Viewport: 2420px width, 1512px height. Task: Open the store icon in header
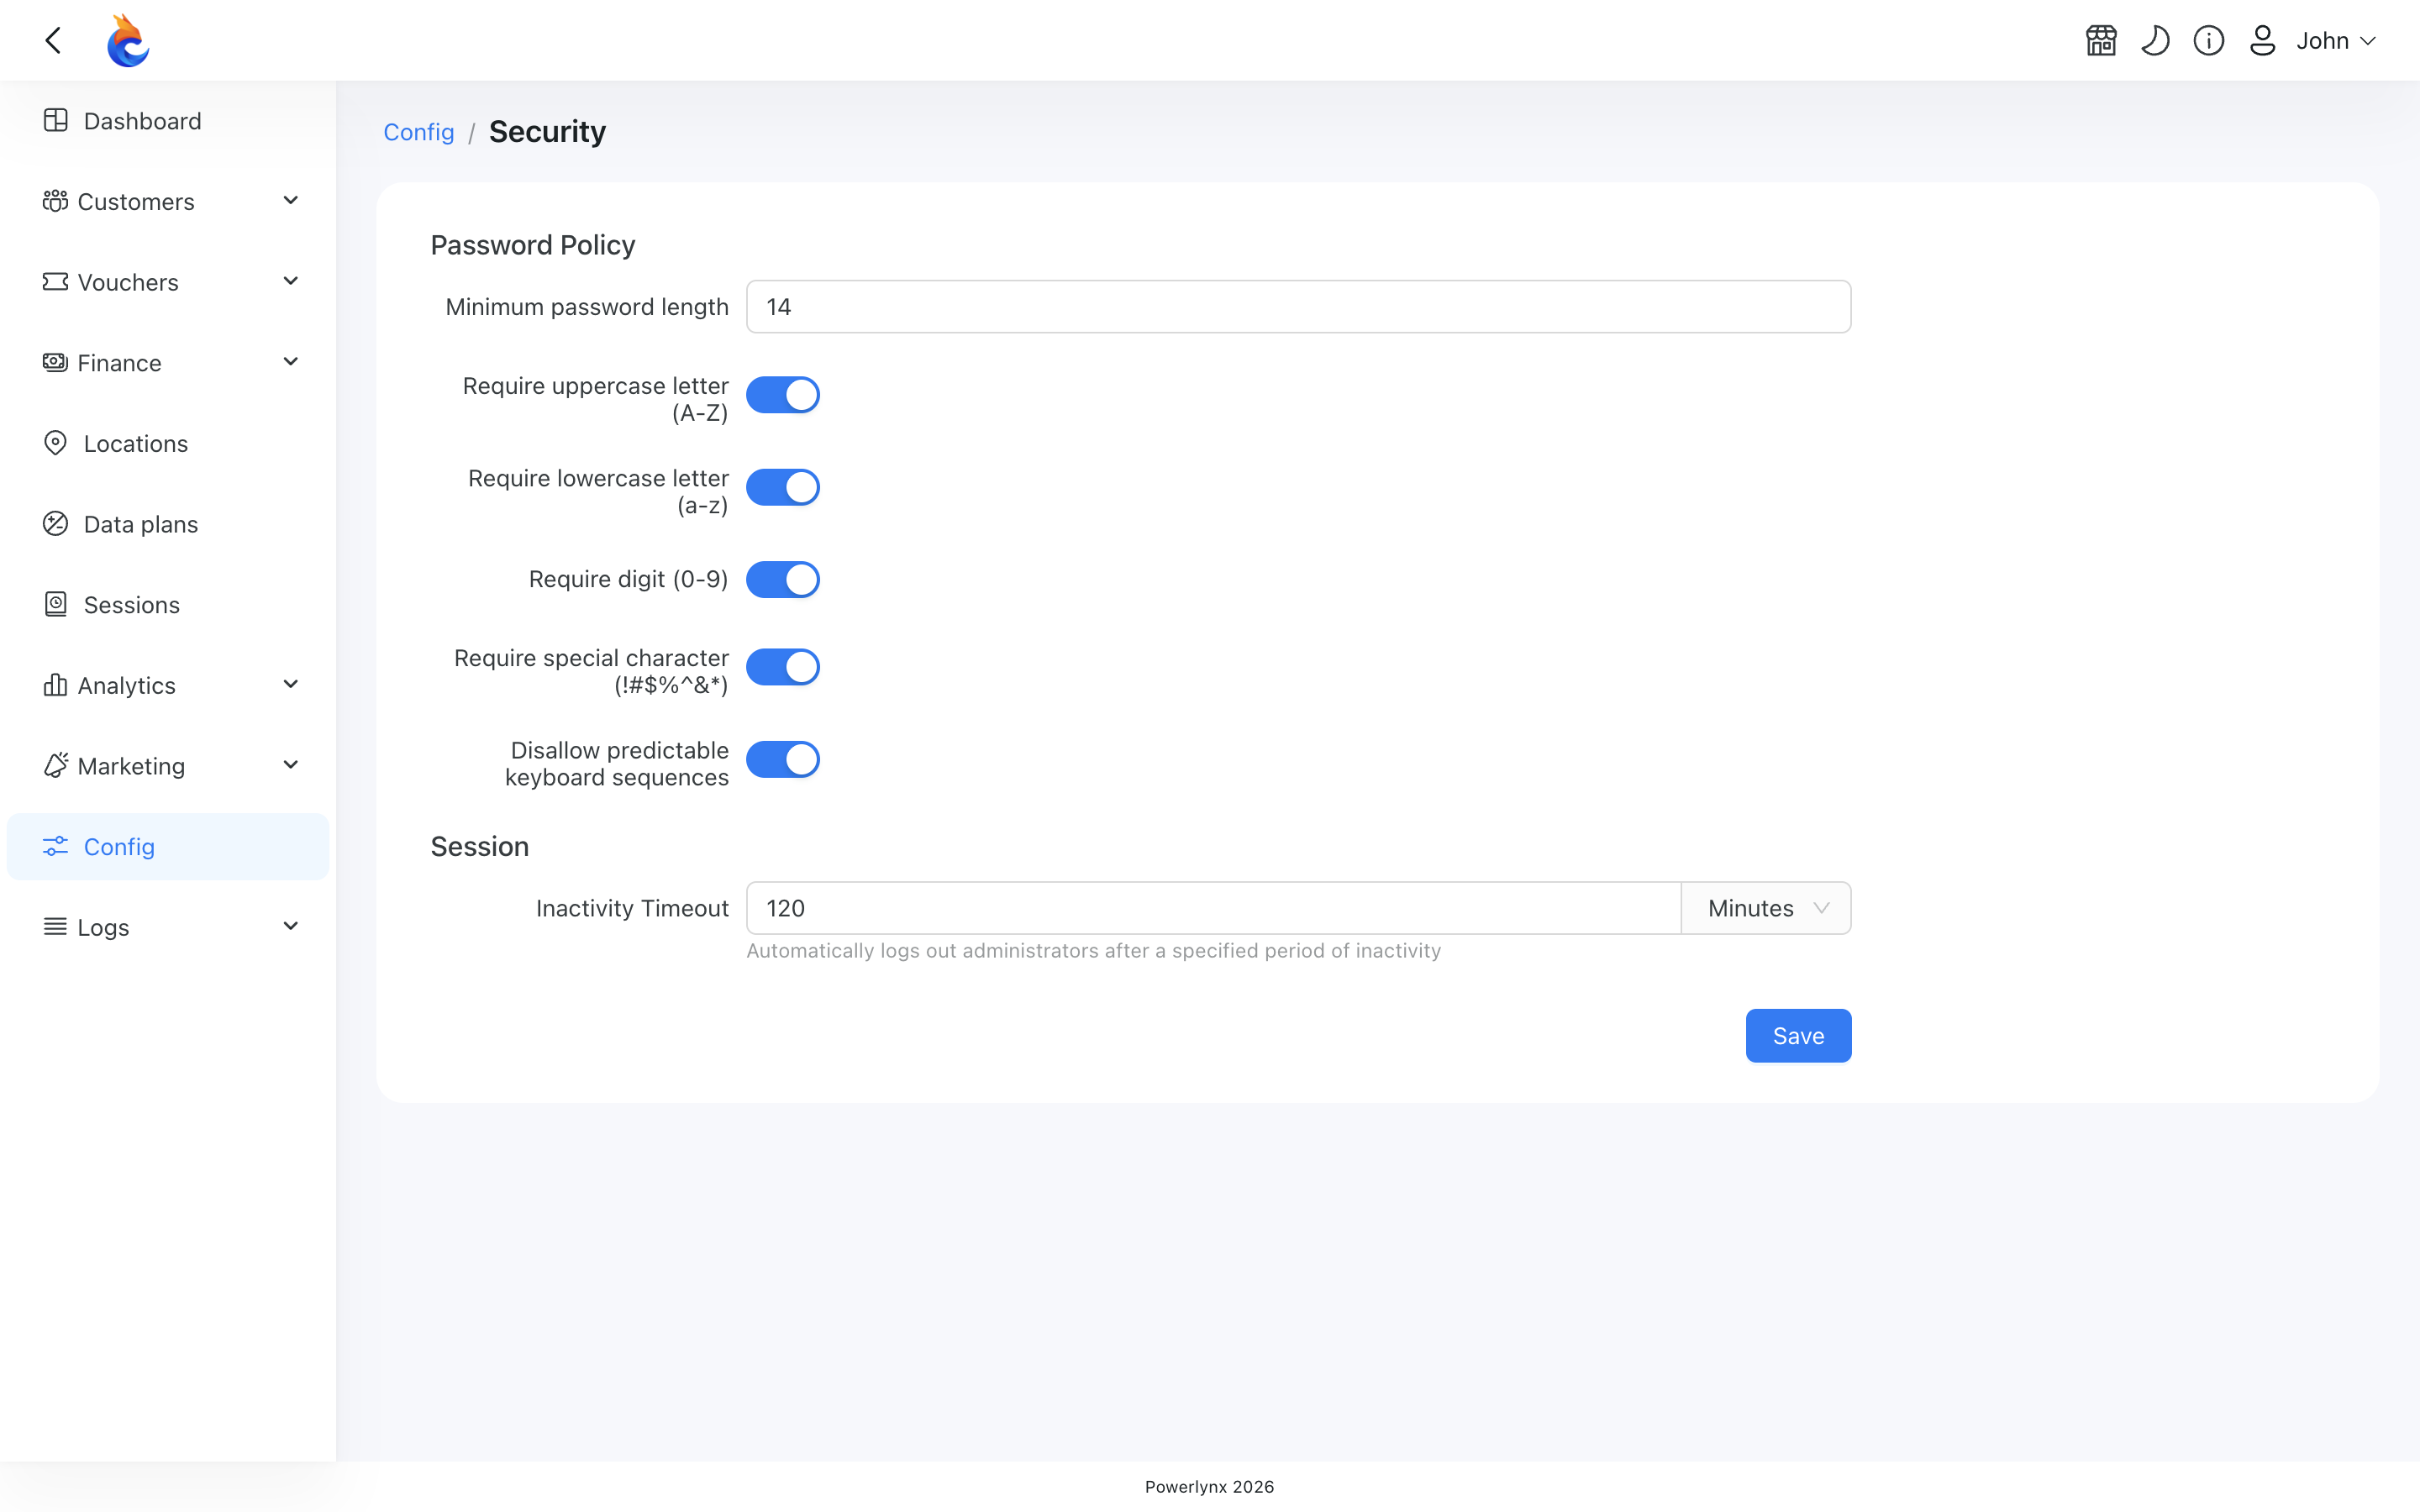(x=2101, y=40)
